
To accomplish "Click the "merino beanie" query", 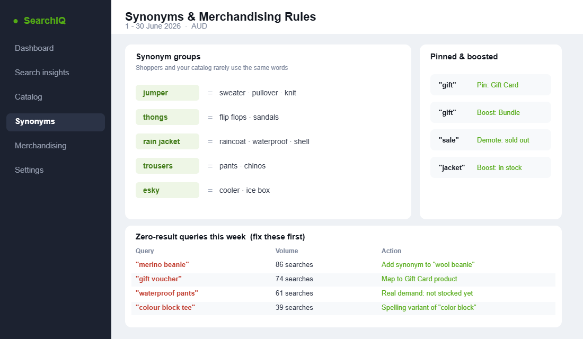I will point(162,265).
